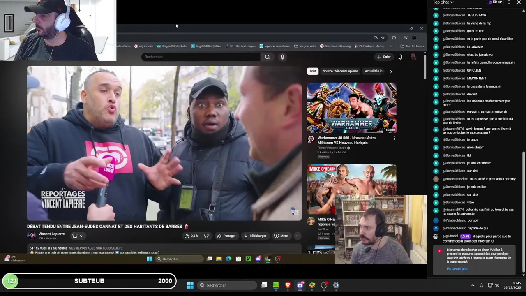526x296 pixels.
Task: Click outer taskbar Rechercher search box
Action: [x=227, y=285]
